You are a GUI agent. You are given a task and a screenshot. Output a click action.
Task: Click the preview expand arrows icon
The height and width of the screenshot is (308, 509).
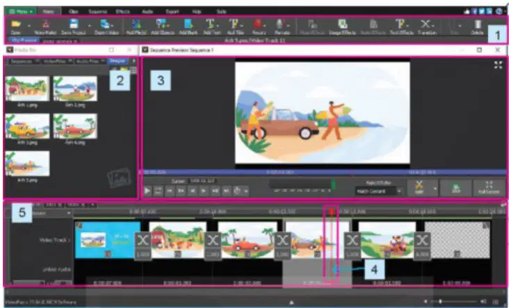pyautogui.click(x=498, y=65)
